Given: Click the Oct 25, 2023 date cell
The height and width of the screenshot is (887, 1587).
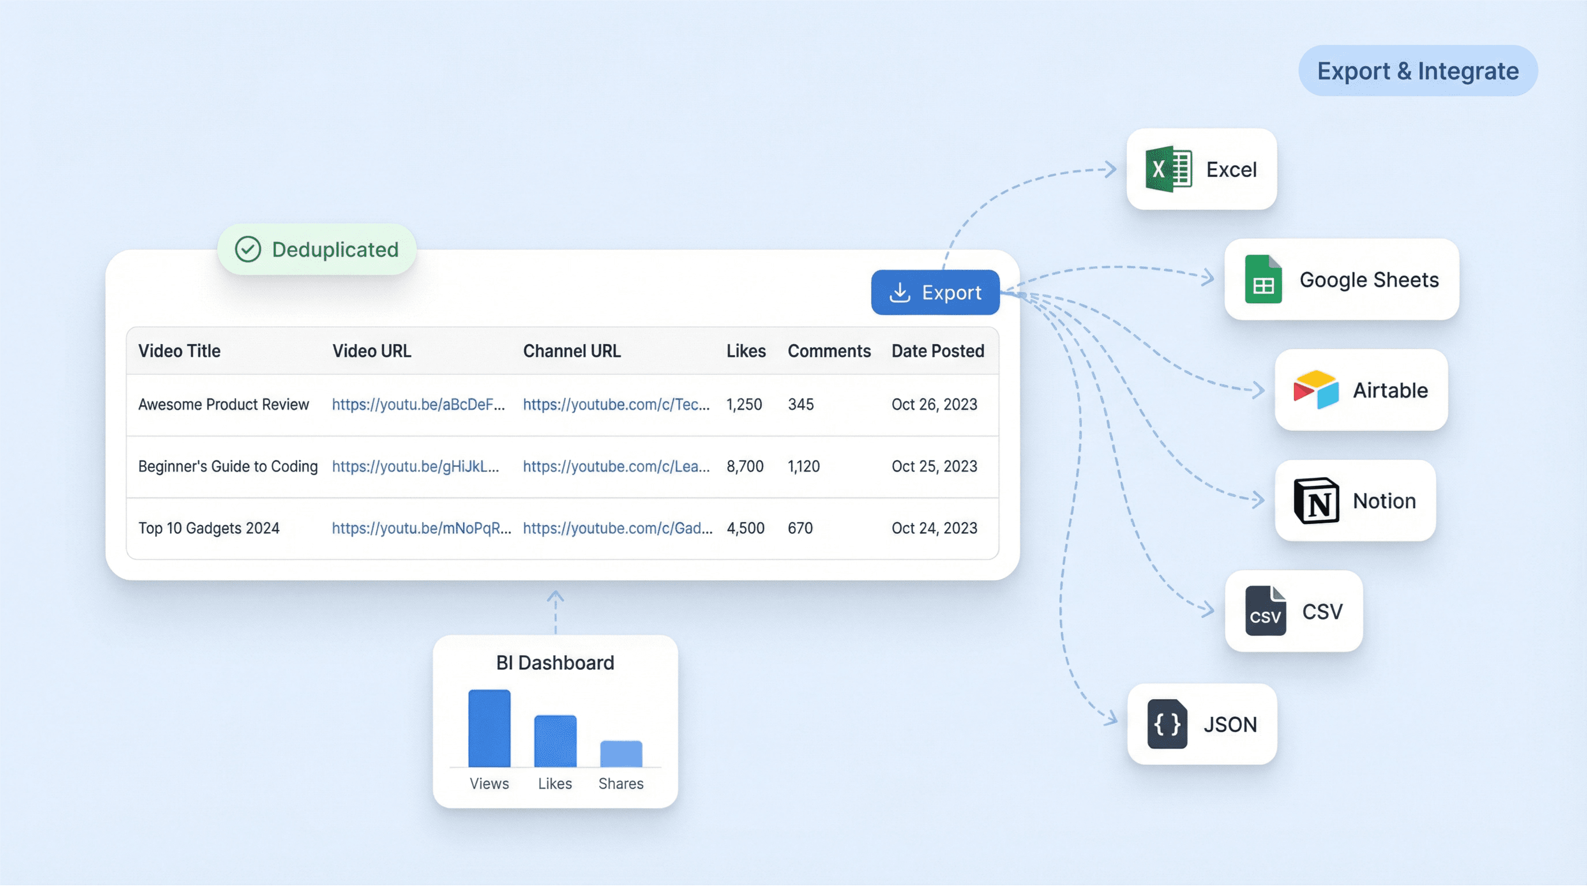Looking at the screenshot, I should 935,467.
